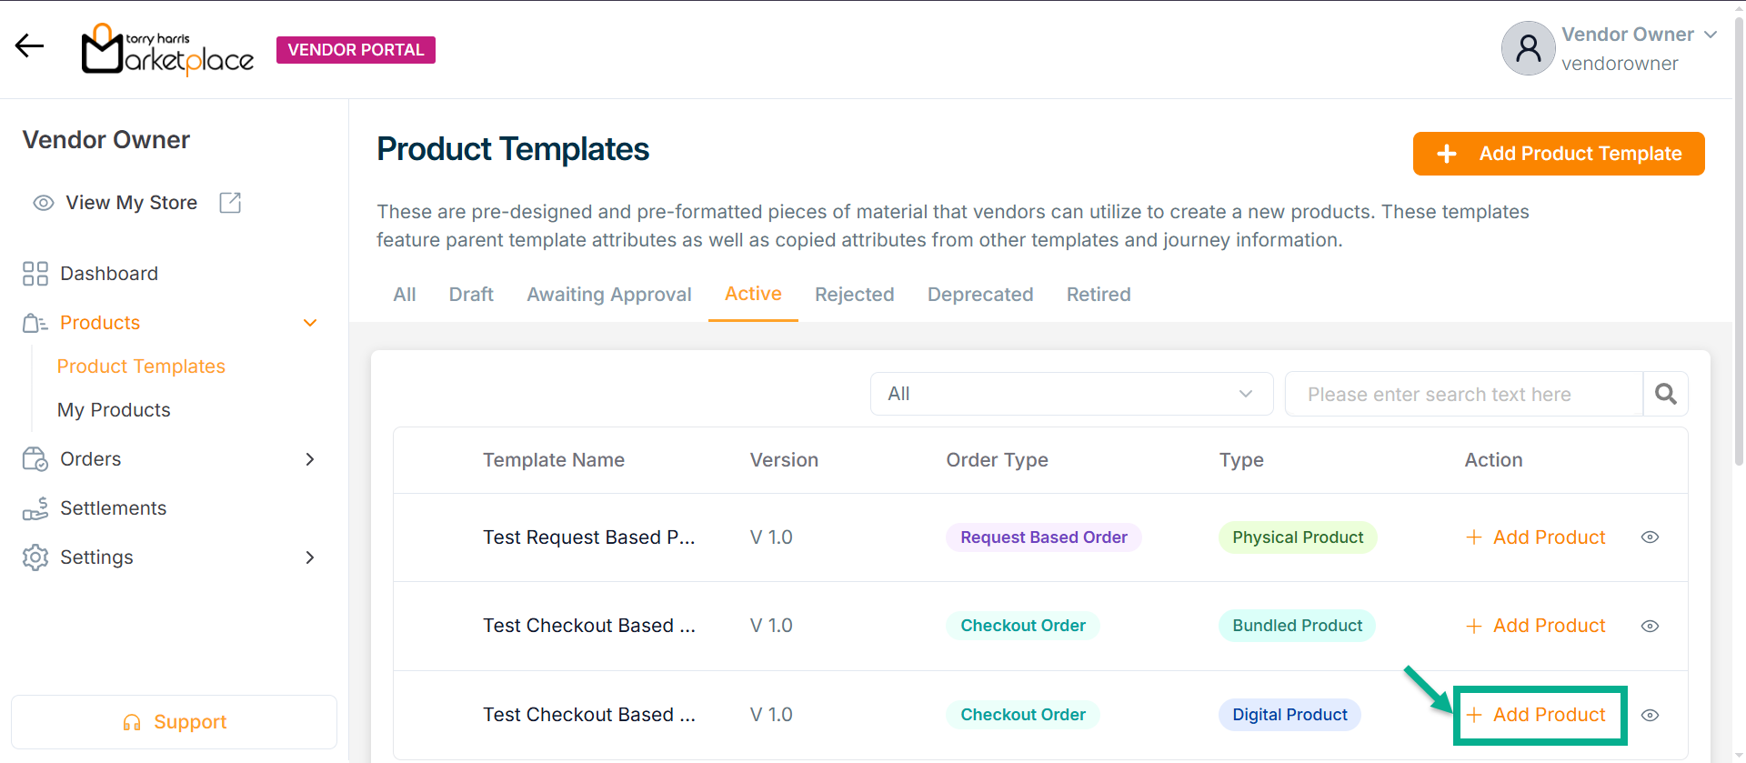Viewport: 1746px width, 763px height.
Task: Click the Settings gear icon
Action: (35, 557)
